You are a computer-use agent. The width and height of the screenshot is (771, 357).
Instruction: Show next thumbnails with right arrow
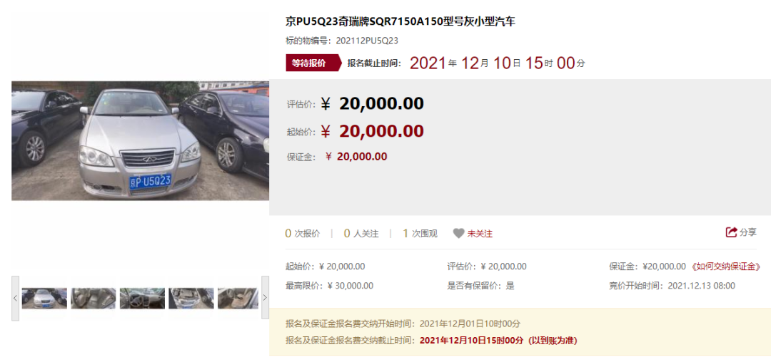coord(265,298)
